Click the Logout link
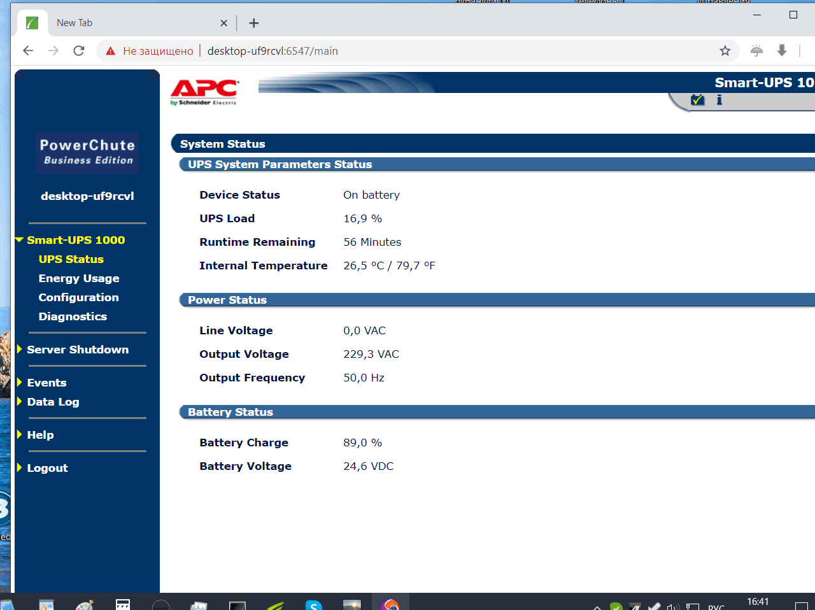This screenshot has width=815, height=610. (x=48, y=468)
